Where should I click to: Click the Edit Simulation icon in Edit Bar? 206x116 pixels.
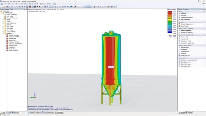pos(180,20)
